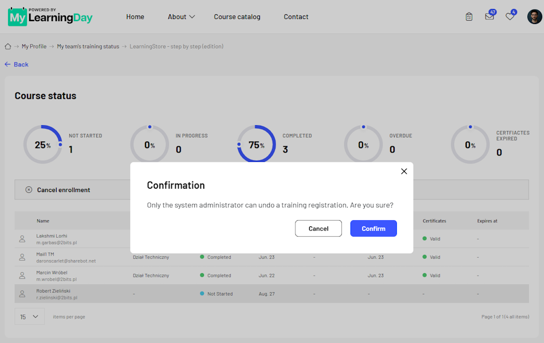Open the user profile avatar
544x343 pixels.
coord(534,17)
